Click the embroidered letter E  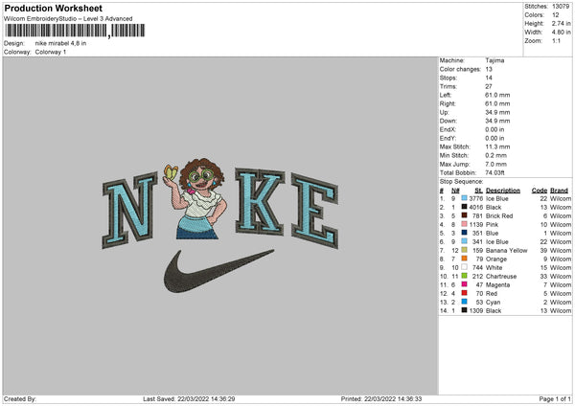(x=314, y=212)
